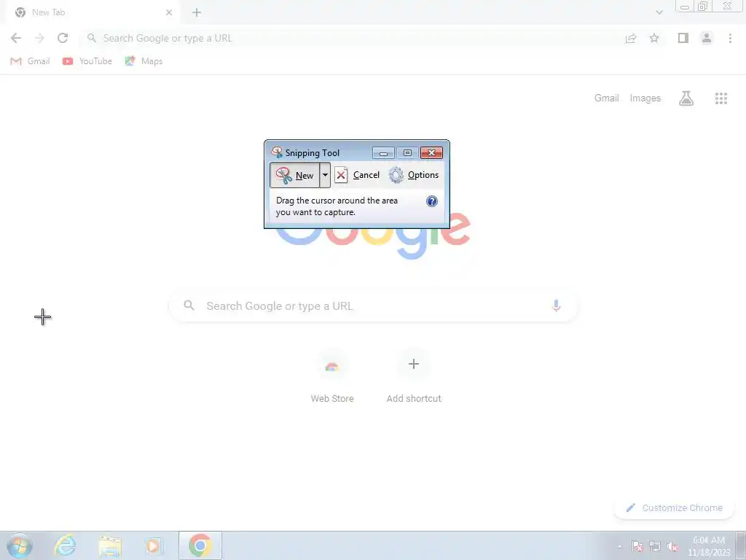Open Gmail link at top right of page

(x=606, y=98)
